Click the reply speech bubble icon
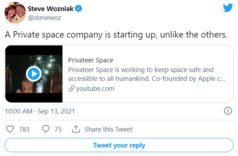The height and width of the screenshot is (156, 238). (x=46, y=129)
